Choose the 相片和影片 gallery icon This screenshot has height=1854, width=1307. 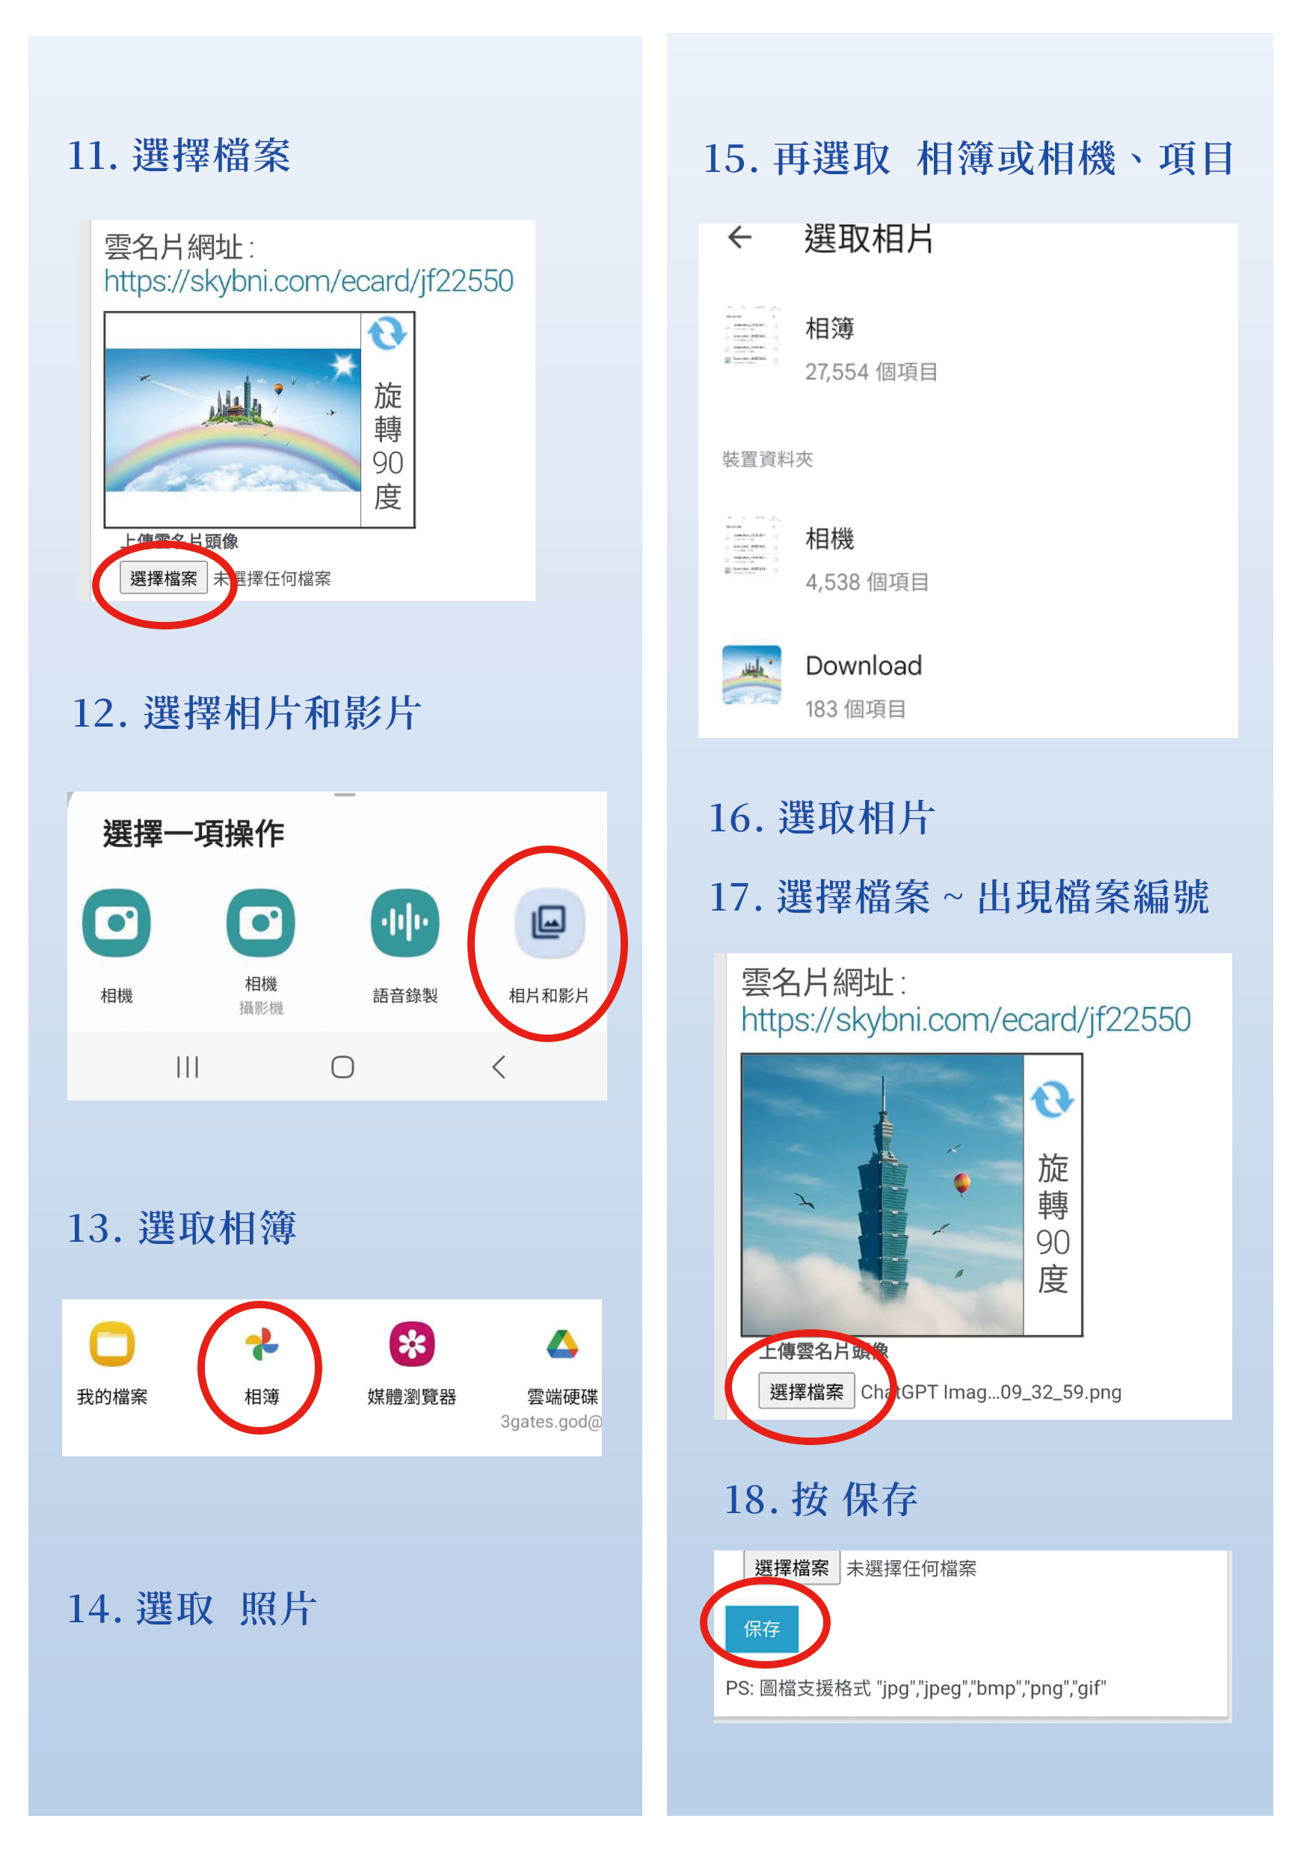pos(550,923)
